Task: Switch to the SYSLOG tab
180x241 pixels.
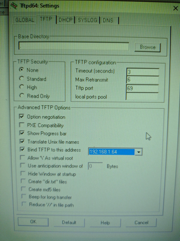Action: coord(87,20)
